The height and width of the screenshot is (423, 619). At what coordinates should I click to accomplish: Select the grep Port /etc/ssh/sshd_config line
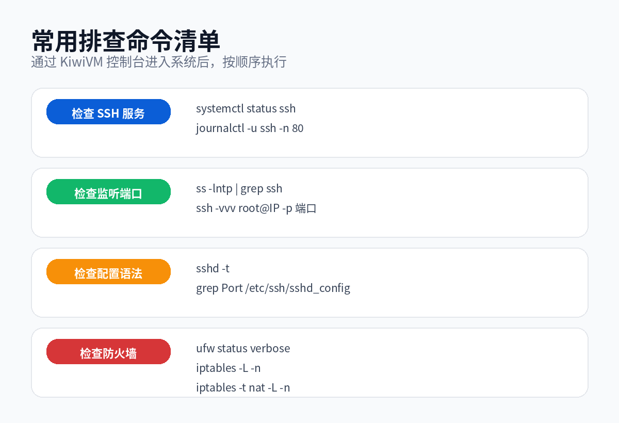273,288
